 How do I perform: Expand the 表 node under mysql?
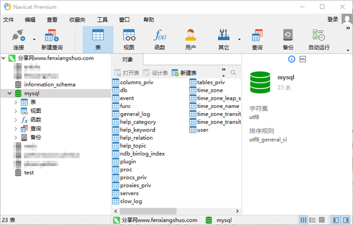(x=16, y=102)
